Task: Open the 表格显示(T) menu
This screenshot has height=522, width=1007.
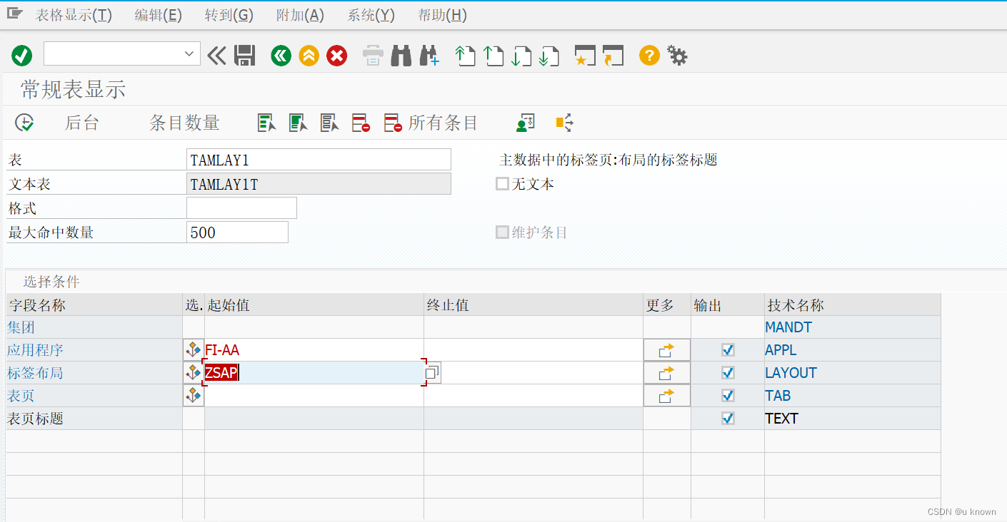Action: 74,15
